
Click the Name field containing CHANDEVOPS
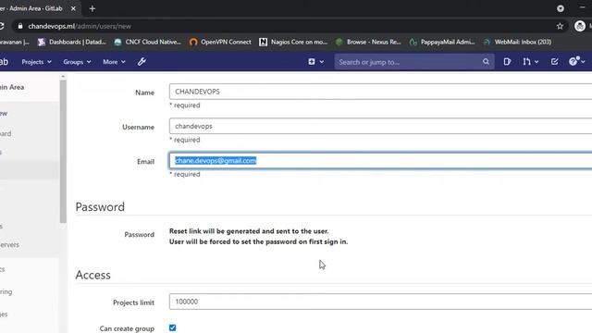(380, 92)
